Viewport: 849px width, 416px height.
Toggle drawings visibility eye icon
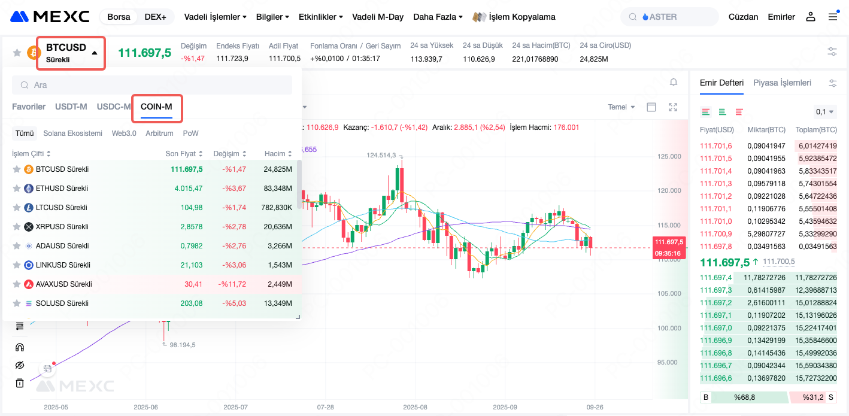20,365
